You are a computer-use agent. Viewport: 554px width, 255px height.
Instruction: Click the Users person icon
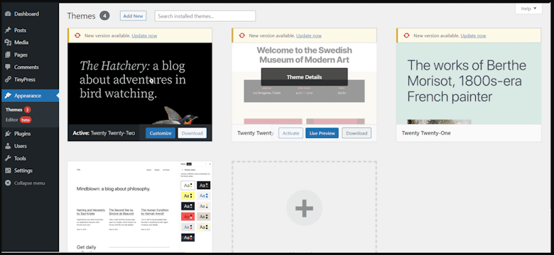(x=8, y=146)
